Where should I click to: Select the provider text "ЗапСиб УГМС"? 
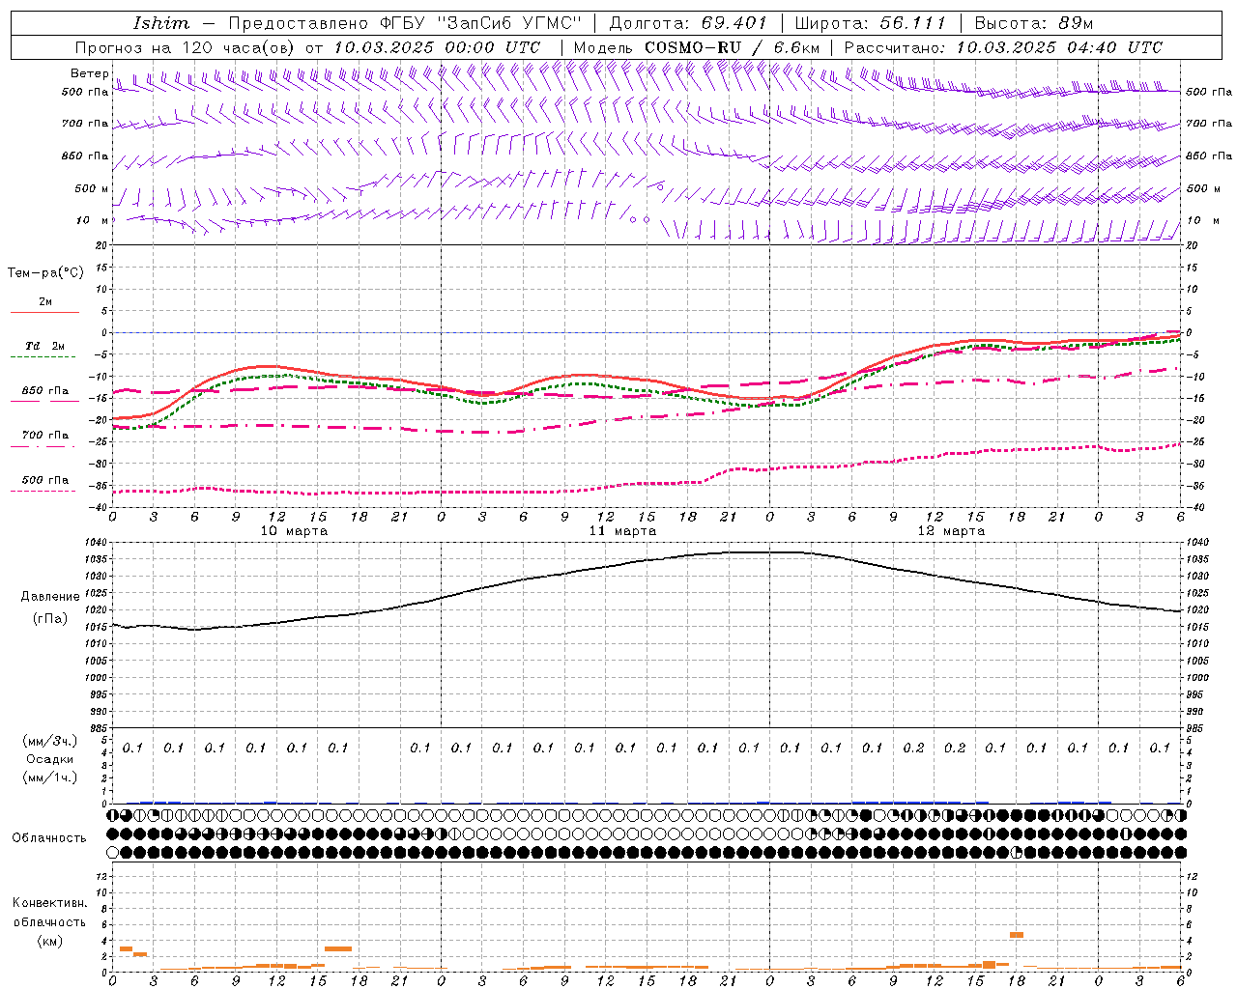click(x=511, y=23)
